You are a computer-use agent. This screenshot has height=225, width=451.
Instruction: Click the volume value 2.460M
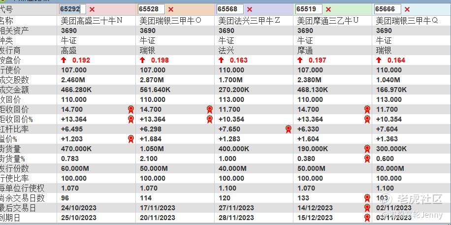74,80
